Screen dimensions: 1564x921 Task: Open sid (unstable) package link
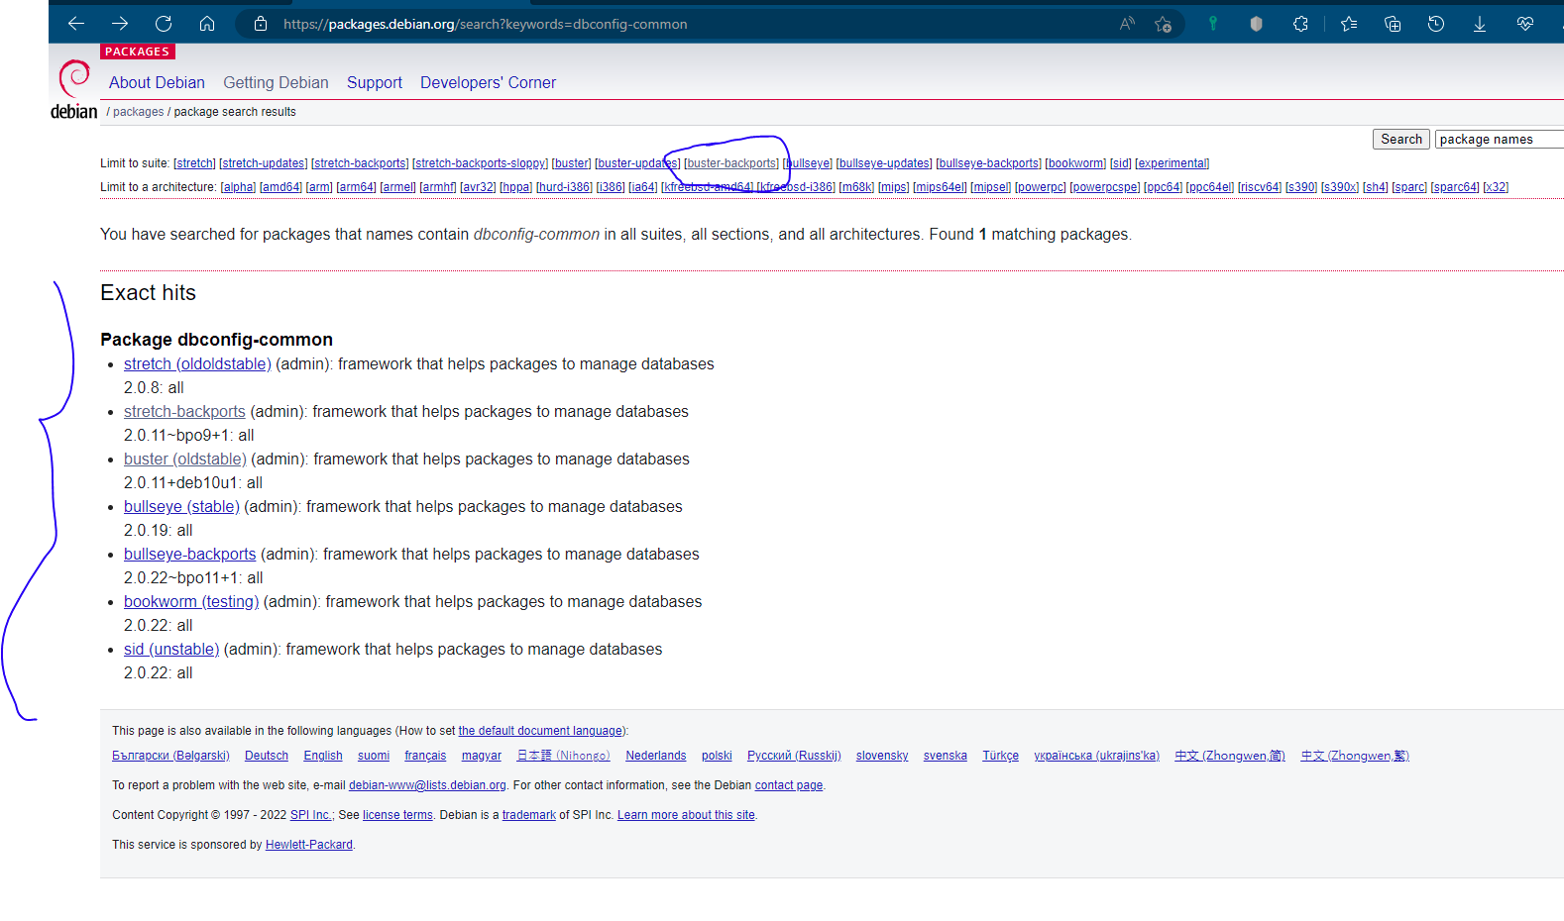[x=171, y=650]
